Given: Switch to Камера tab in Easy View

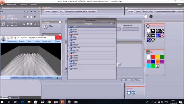Looking at the screenshot, I should click(22, 41).
